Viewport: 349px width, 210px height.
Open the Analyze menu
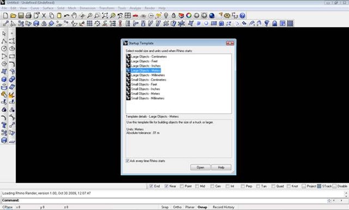click(x=135, y=8)
